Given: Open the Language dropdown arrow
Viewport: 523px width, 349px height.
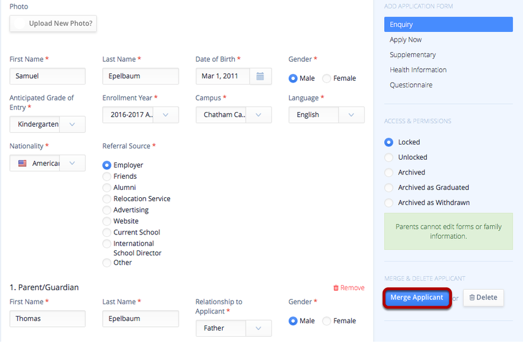Looking at the screenshot, I should coord(351,114).
